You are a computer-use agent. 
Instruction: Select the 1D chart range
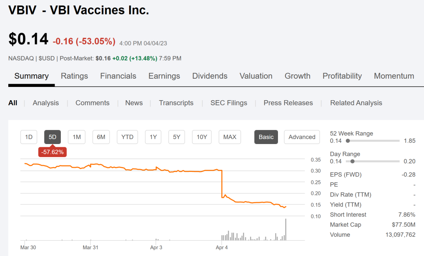point(29,137)
